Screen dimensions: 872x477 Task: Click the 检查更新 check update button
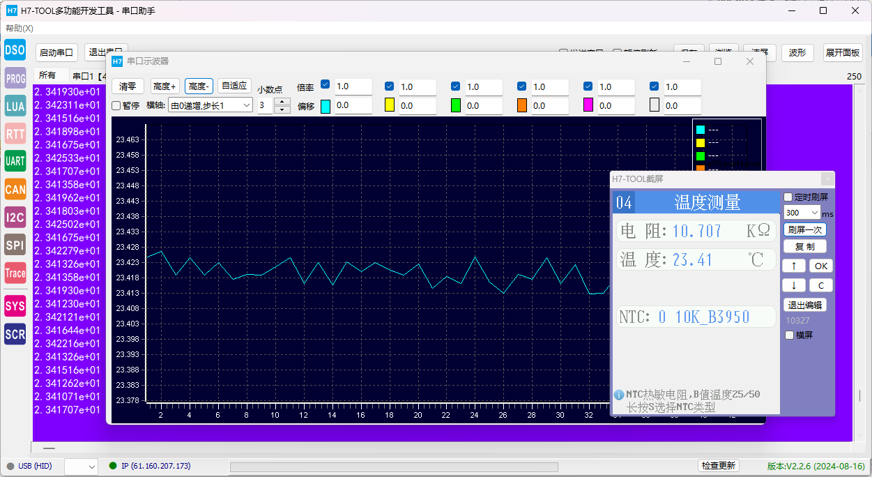tap(719, 466)
